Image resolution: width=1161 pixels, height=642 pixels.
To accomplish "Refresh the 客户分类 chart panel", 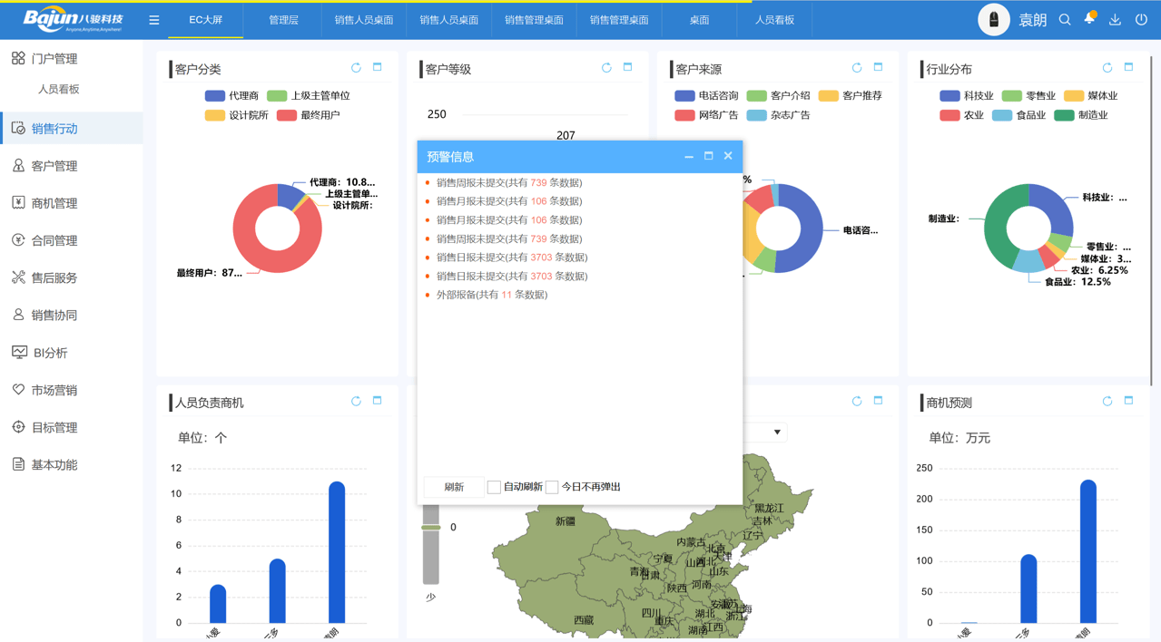I will 356,67.
